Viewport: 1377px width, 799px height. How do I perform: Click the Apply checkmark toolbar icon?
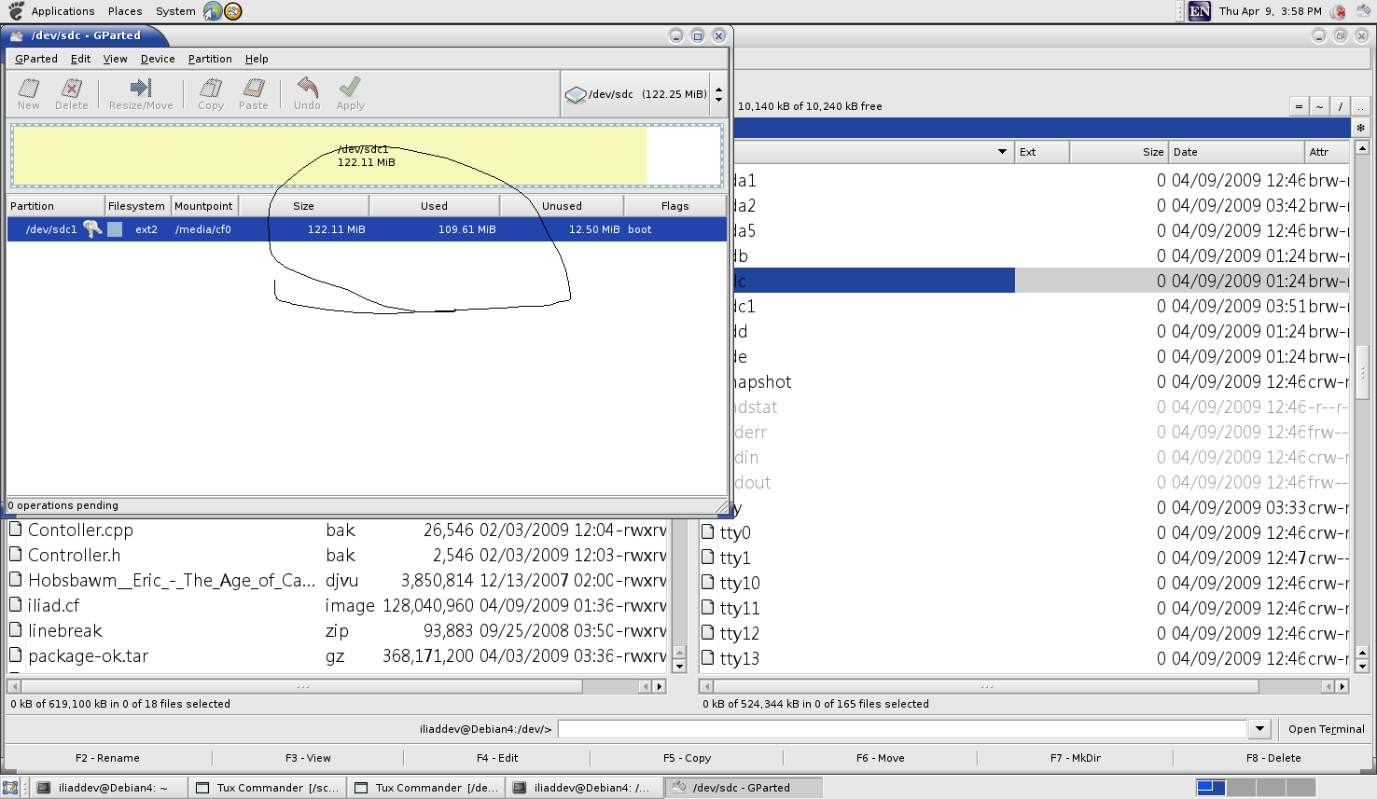click(x=351, y=88)
